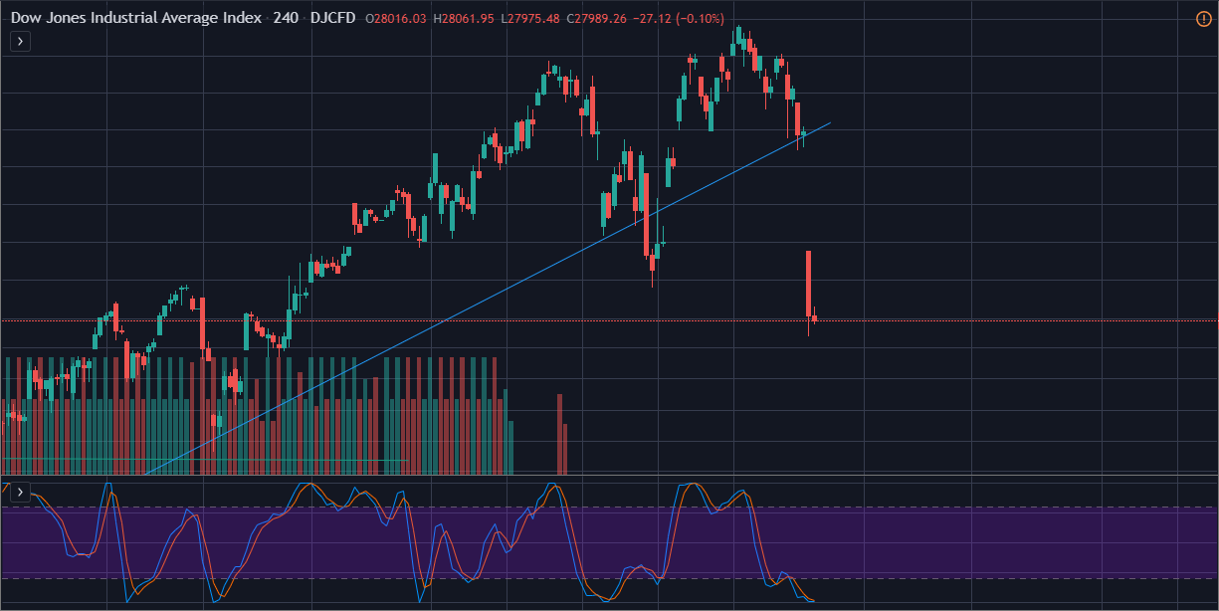Select the blue ascending trend line

point(488,299)
